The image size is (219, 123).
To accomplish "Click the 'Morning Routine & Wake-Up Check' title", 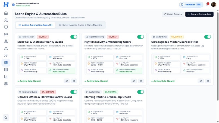I will coord(108,97).
